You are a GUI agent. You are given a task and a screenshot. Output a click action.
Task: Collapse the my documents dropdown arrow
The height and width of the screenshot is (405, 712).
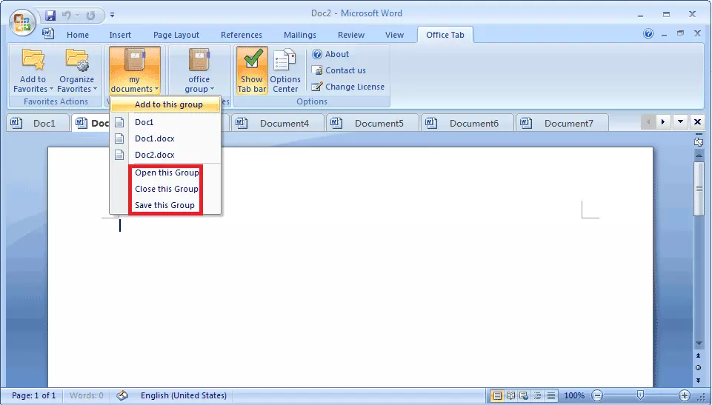coord(156,89)
